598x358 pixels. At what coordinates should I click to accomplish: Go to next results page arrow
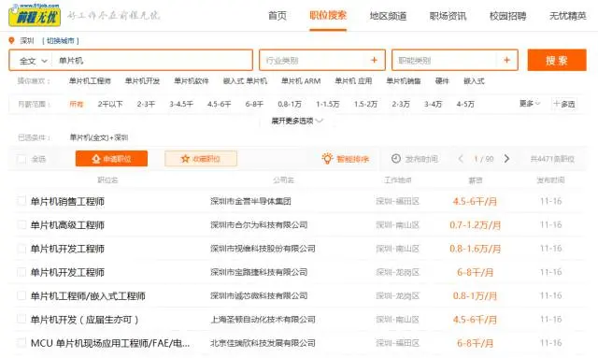506,159
